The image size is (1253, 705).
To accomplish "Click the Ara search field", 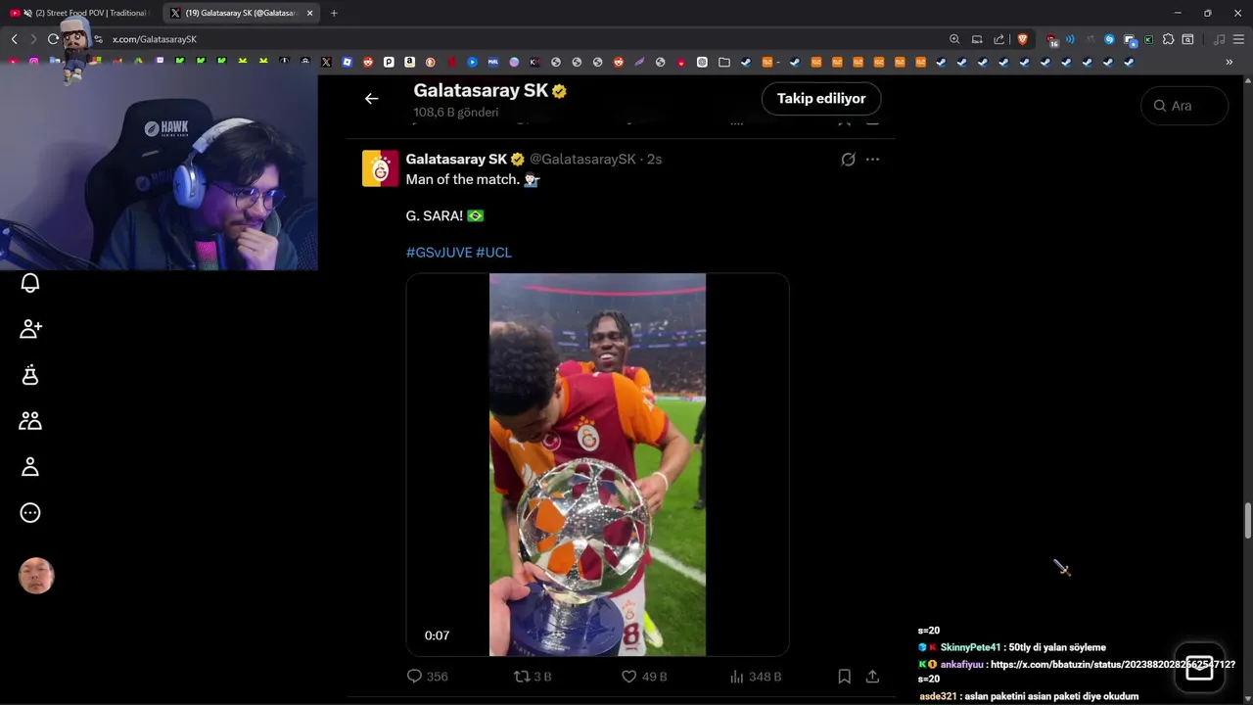I will click(x=1184, y=106).
